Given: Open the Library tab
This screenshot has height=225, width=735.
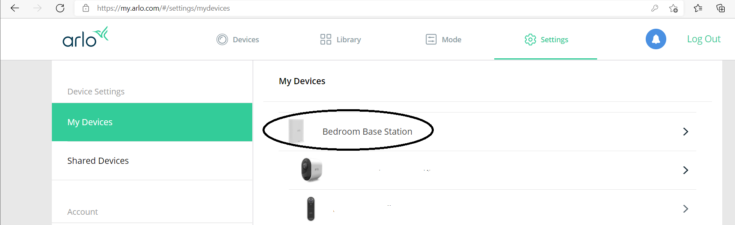Looking at the screenshot, I should 341,39.
